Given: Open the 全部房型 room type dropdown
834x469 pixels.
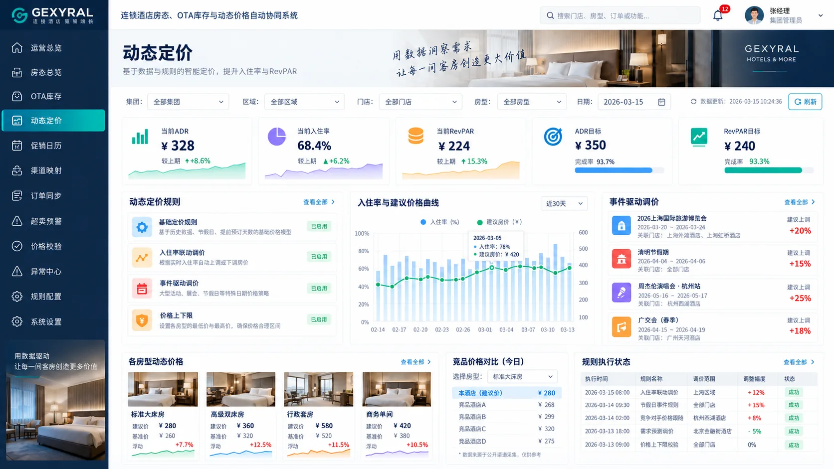Looking at the screenshot, I should (x=532, y=102).
